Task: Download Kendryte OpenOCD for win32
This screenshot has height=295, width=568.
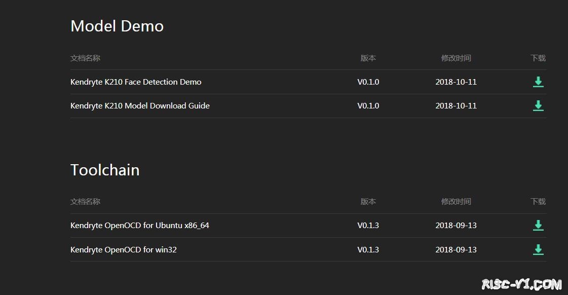Action: point(538,249)
